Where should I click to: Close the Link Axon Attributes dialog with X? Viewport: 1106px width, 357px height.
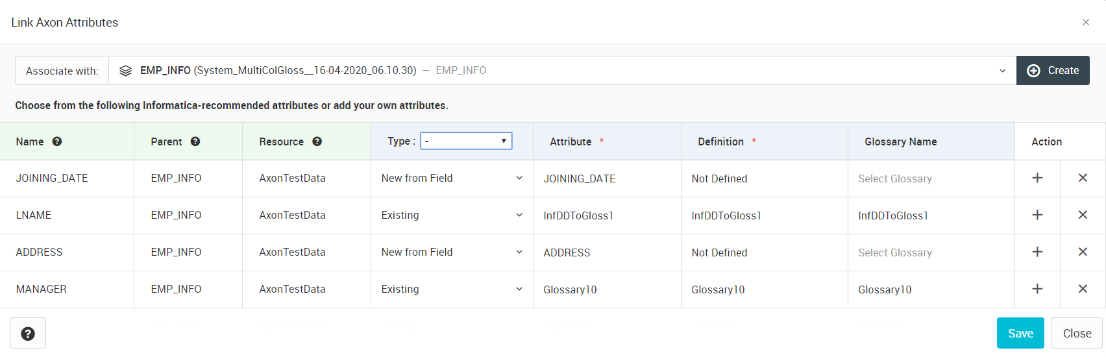(x=1086, y=22)
